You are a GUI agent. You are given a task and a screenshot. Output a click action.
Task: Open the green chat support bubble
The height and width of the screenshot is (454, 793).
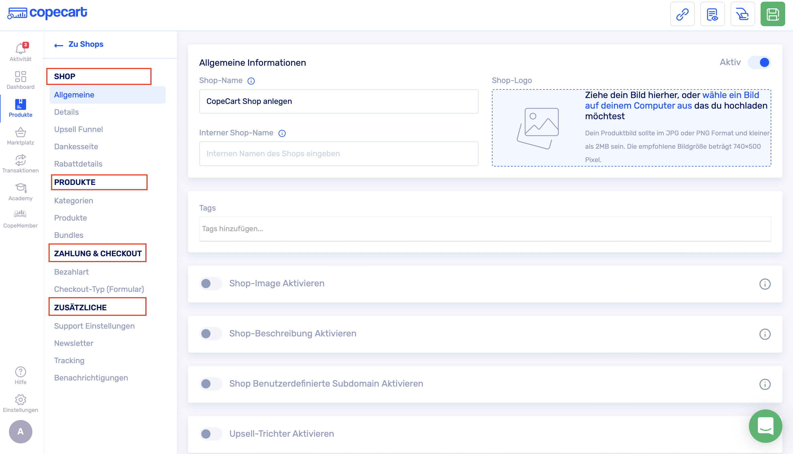(x=765, y=426)
